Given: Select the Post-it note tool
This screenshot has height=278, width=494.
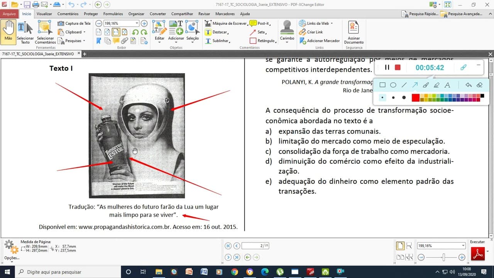Looking at the screenshot, I should [x=260, y=24].
